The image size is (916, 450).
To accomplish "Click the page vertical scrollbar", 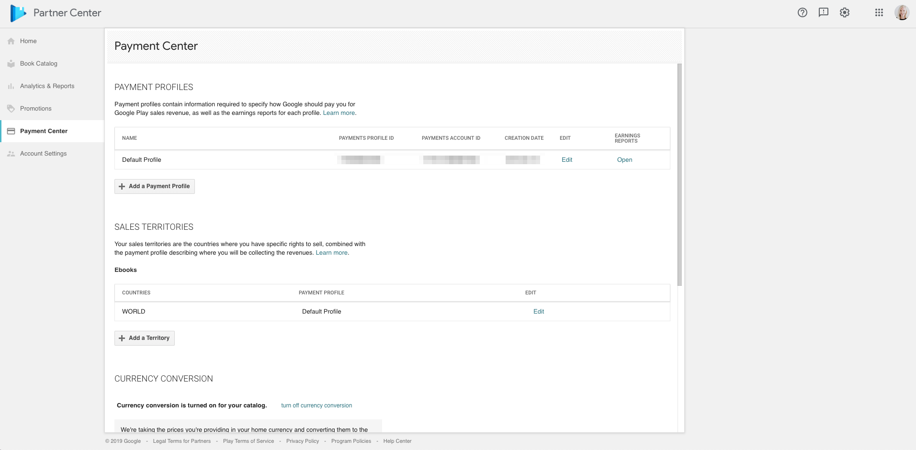I will tap(679, 175).
